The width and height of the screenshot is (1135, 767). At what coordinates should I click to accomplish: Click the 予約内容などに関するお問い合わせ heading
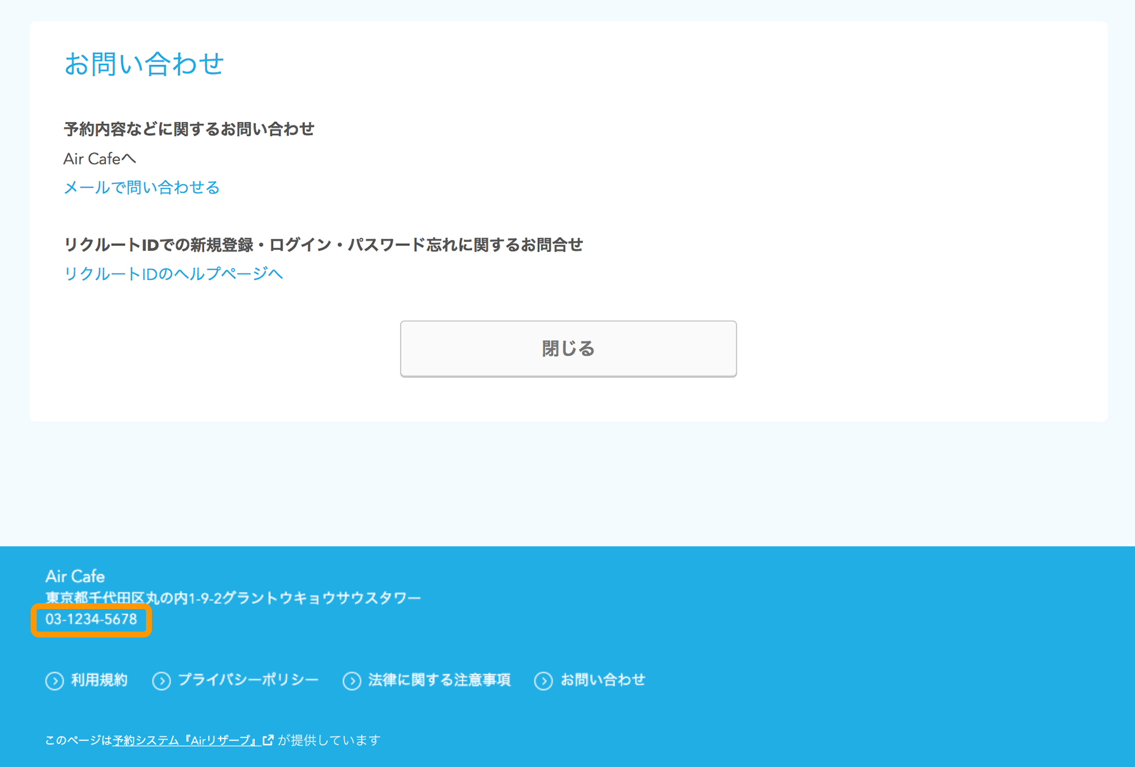pos(190,128)
